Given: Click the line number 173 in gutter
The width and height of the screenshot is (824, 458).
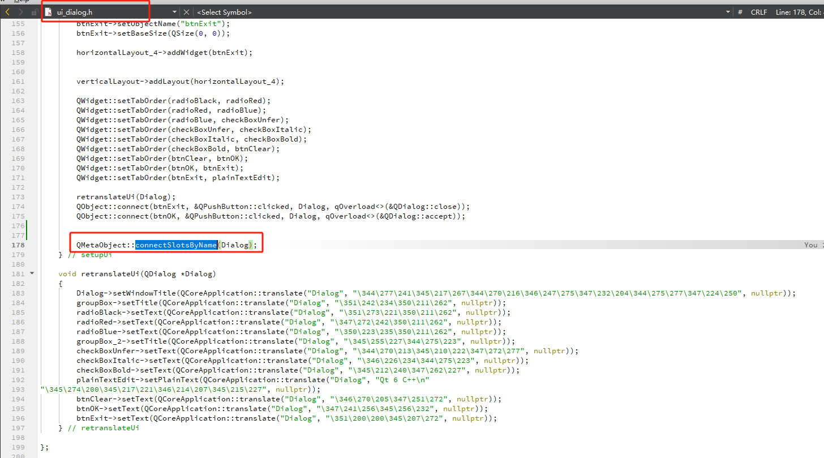Looking at the screenshot, I should (x=18, y=197).
